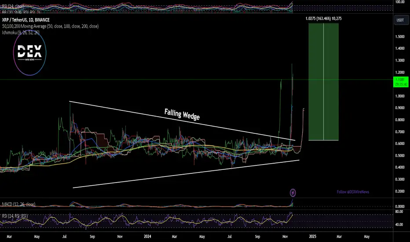
Task: Click the 1.2000 price axis label
Action: (x=400, y=72)
